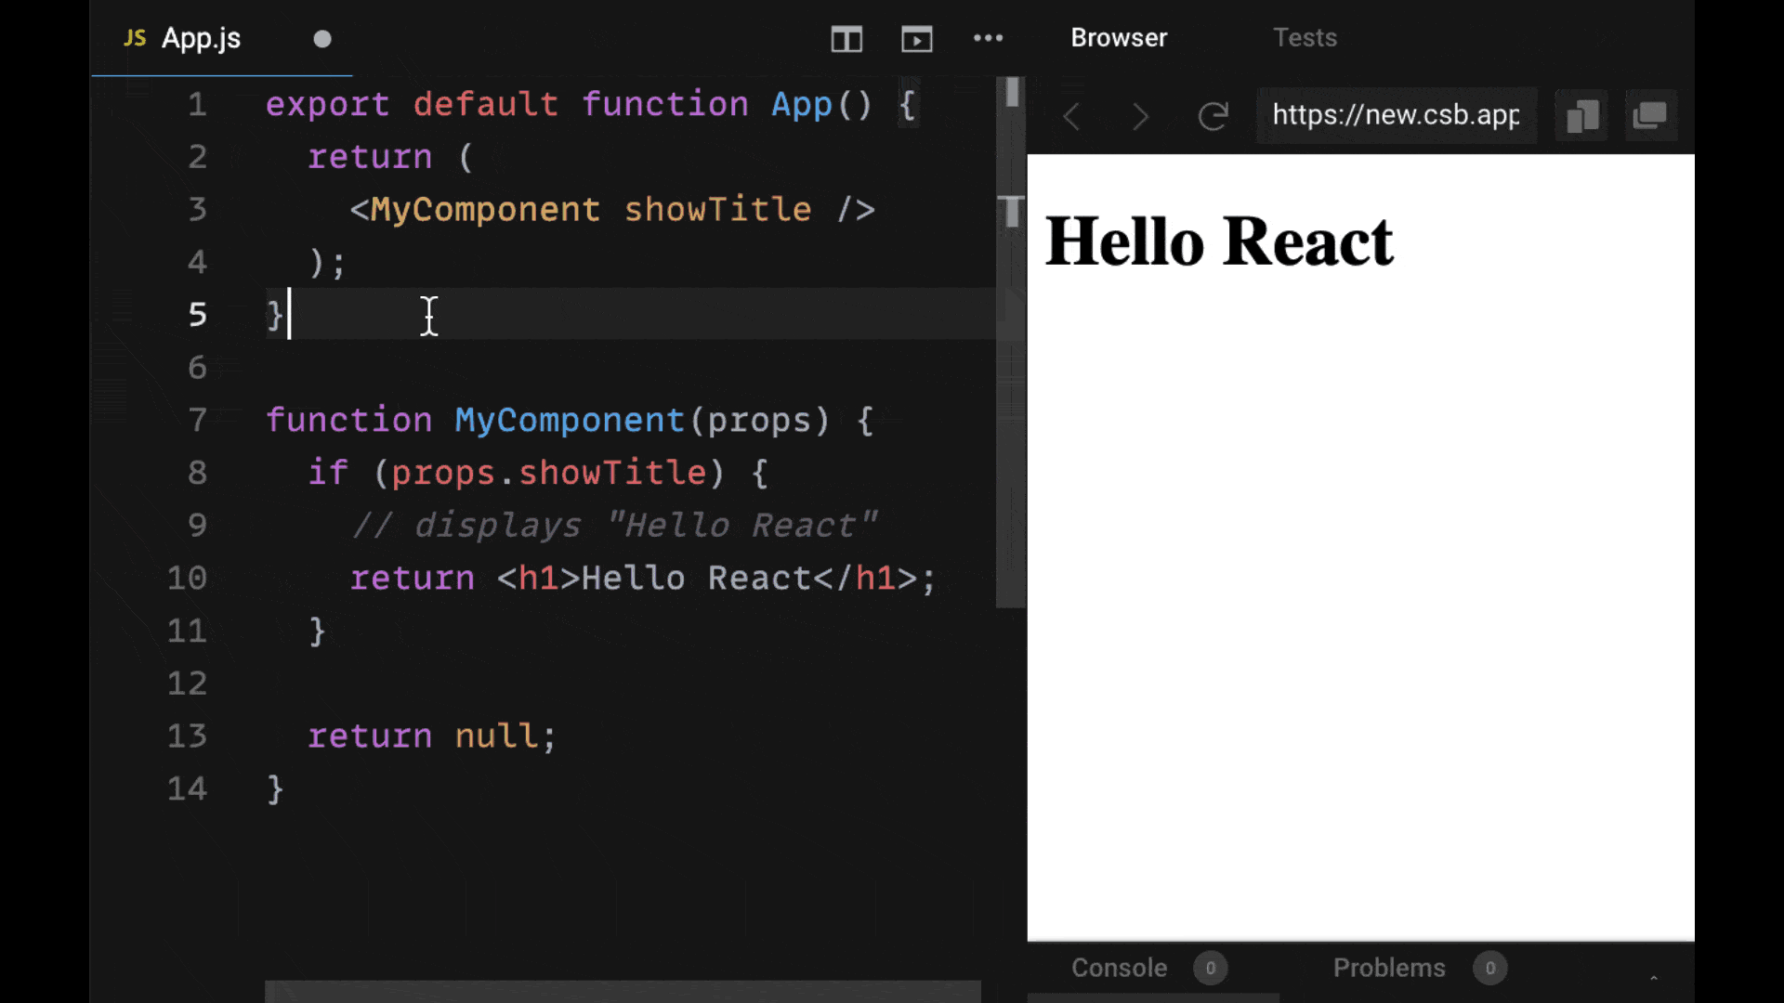Refresh the browser preview
1784x1003 pixels.
click(x=1213, y=115)
